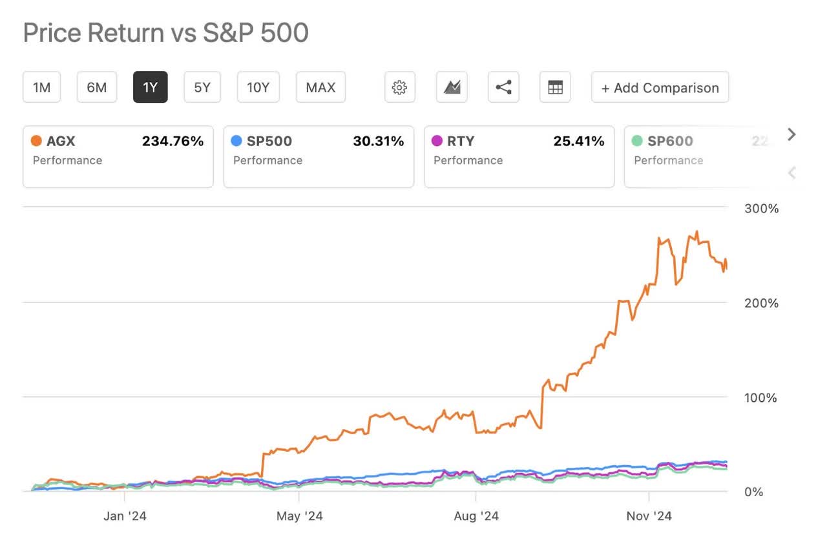
Task: Click the orange AGX line at its peak
Action: pyautogui.click(x=695, y=231)
